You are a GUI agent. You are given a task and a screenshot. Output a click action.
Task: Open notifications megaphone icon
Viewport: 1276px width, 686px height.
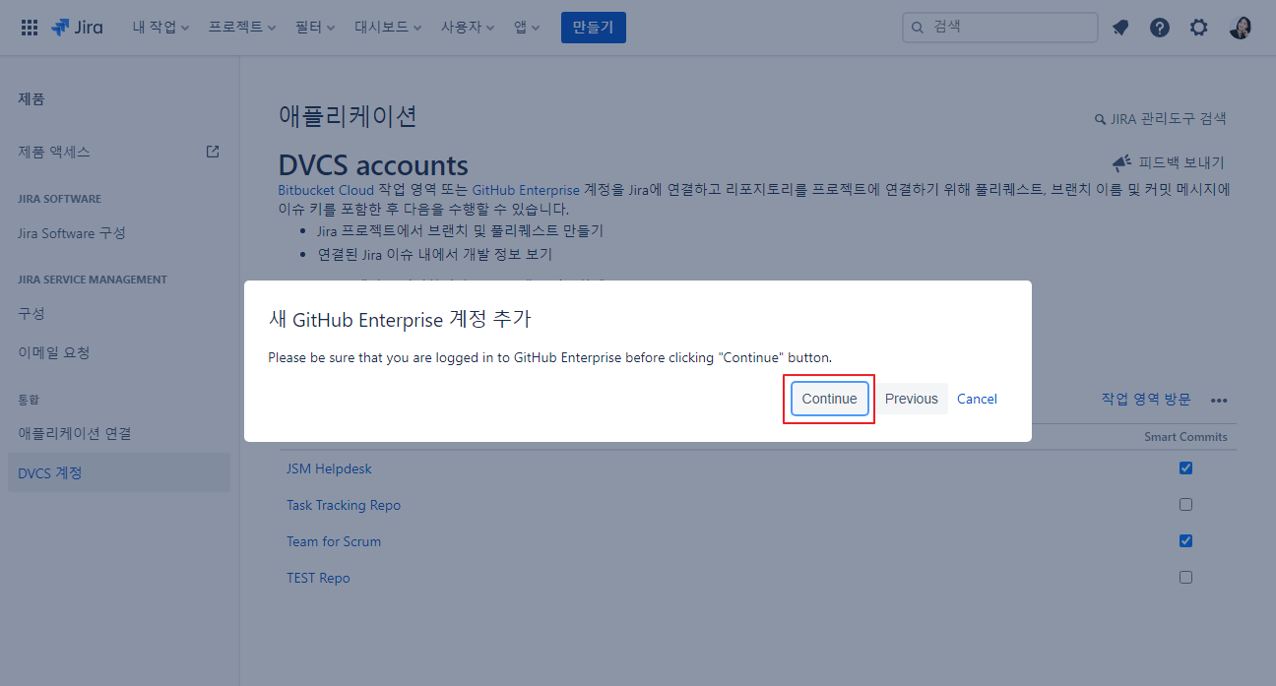coord(1120,28)
